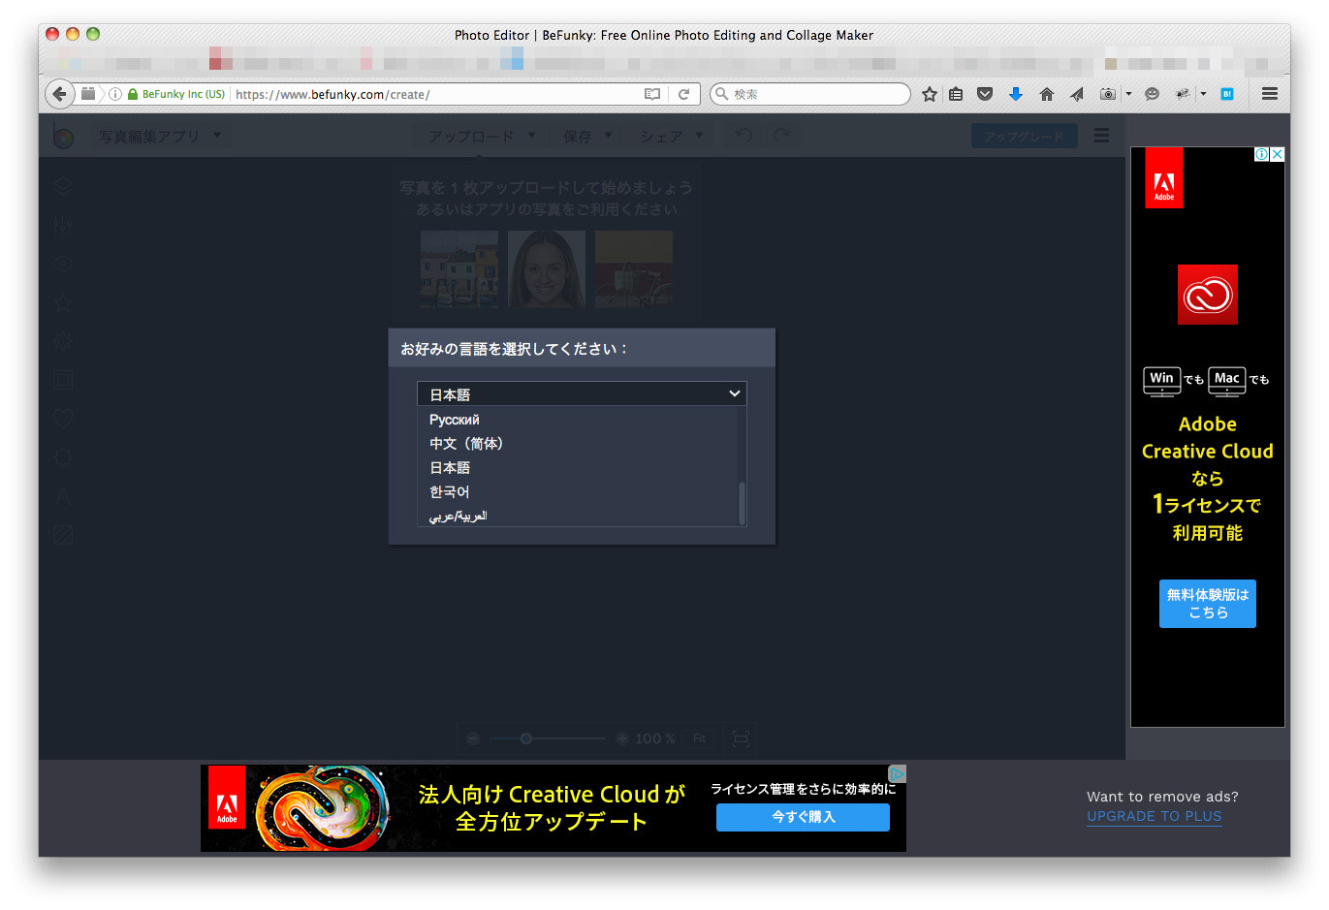Click the Fit zoom button
This screenshot has width=1329, height=910.
[699, 738]
